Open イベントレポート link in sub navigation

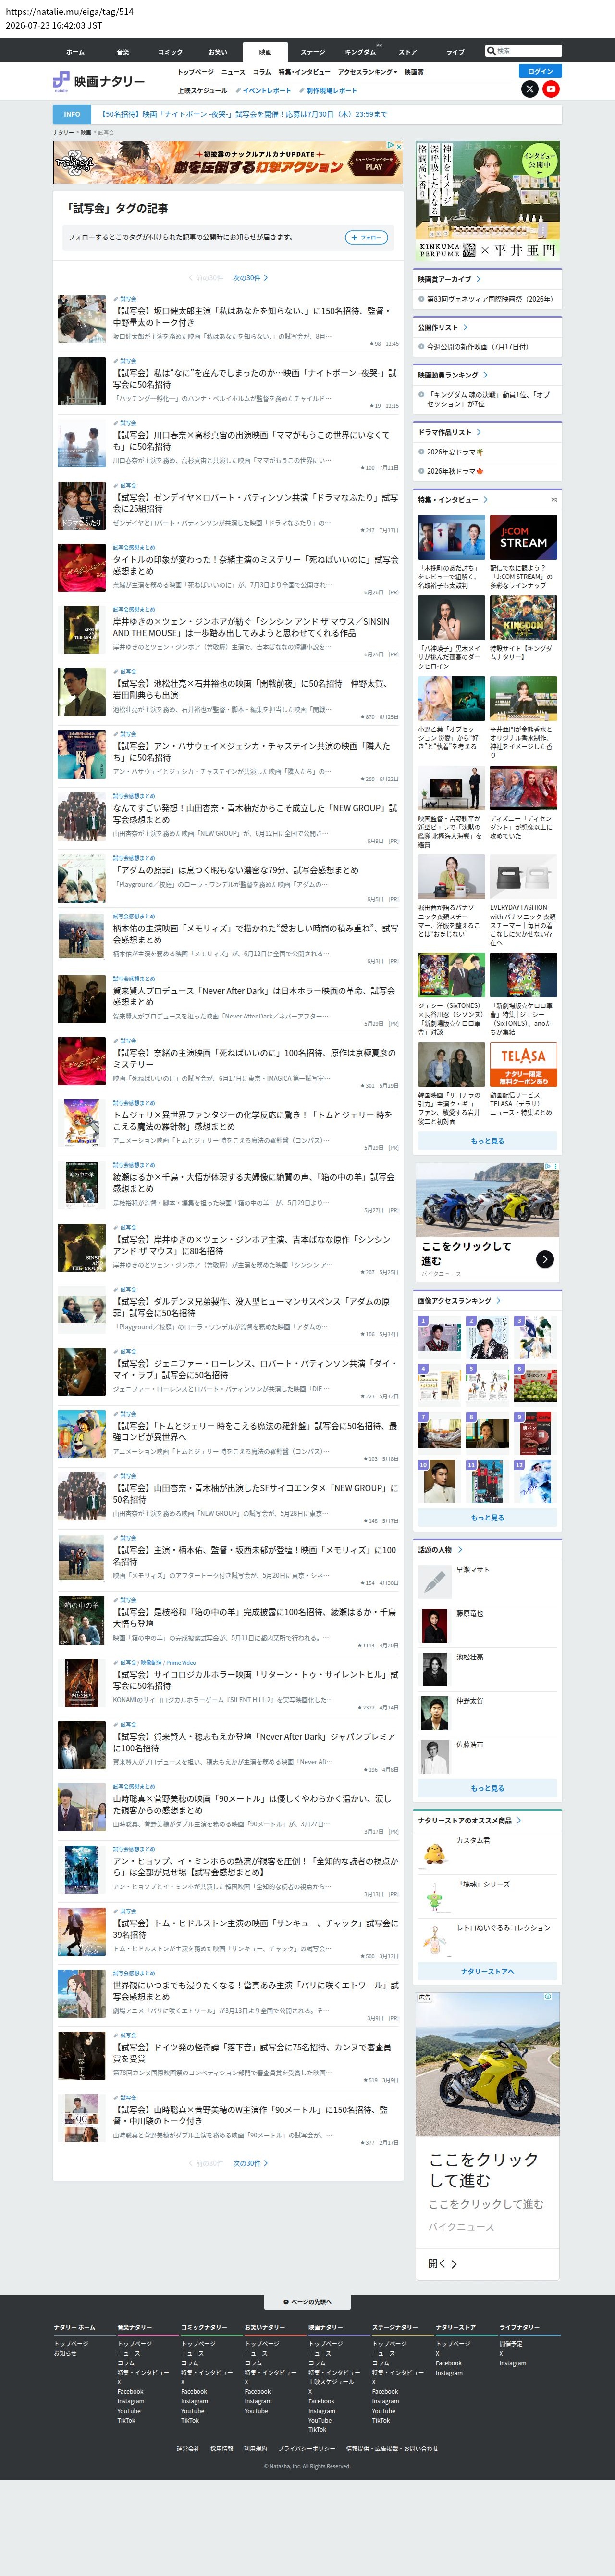click(265, 90)
